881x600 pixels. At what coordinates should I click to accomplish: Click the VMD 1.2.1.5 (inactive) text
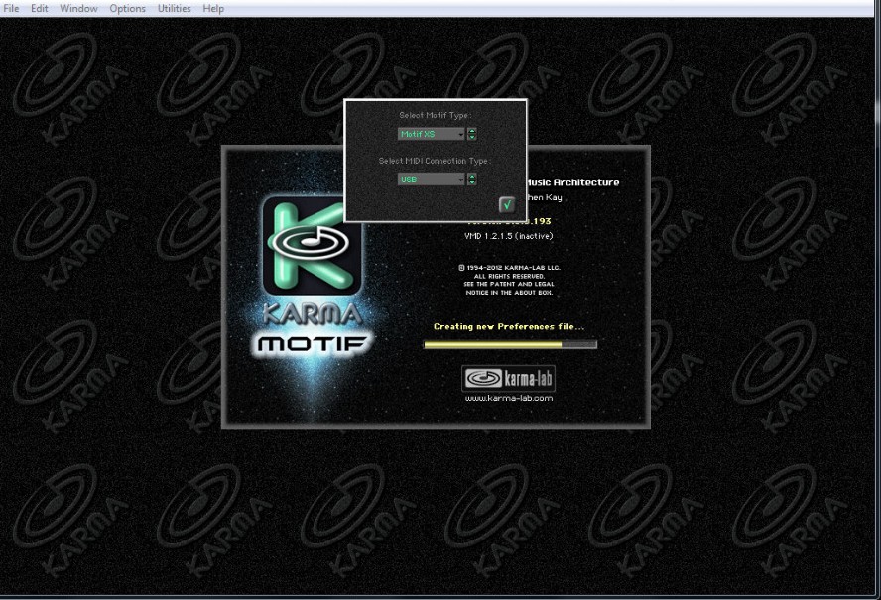coord(509,236)
